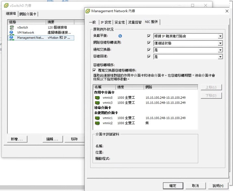This screenshot has height=191, width=233.
Task: Select VM Network row text
Action: pos(26,33)
